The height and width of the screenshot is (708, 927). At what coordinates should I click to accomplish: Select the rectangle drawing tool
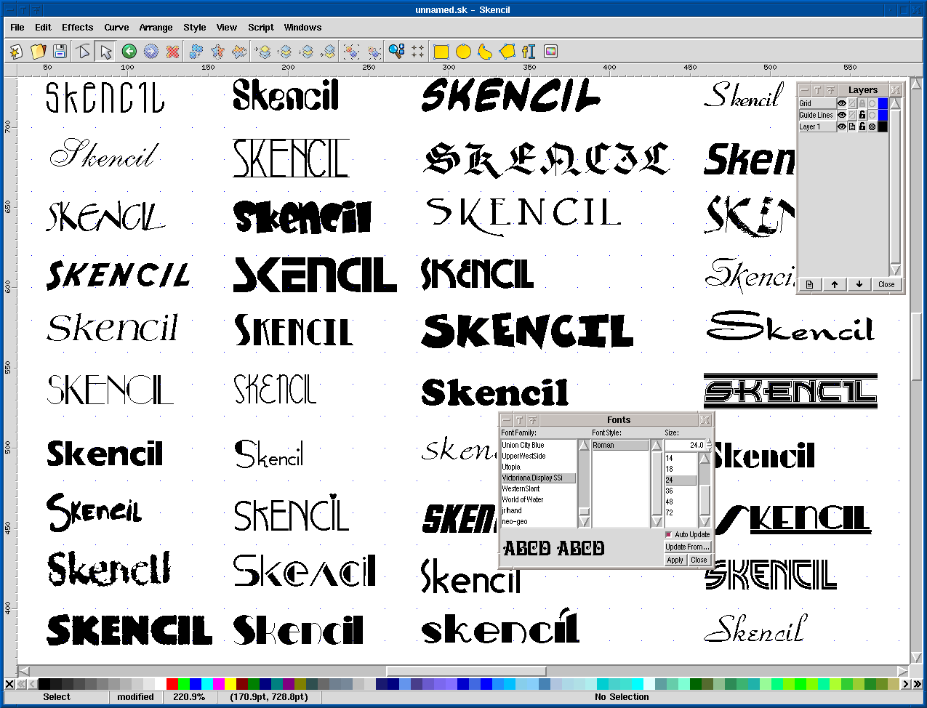(x=441, y=52)
